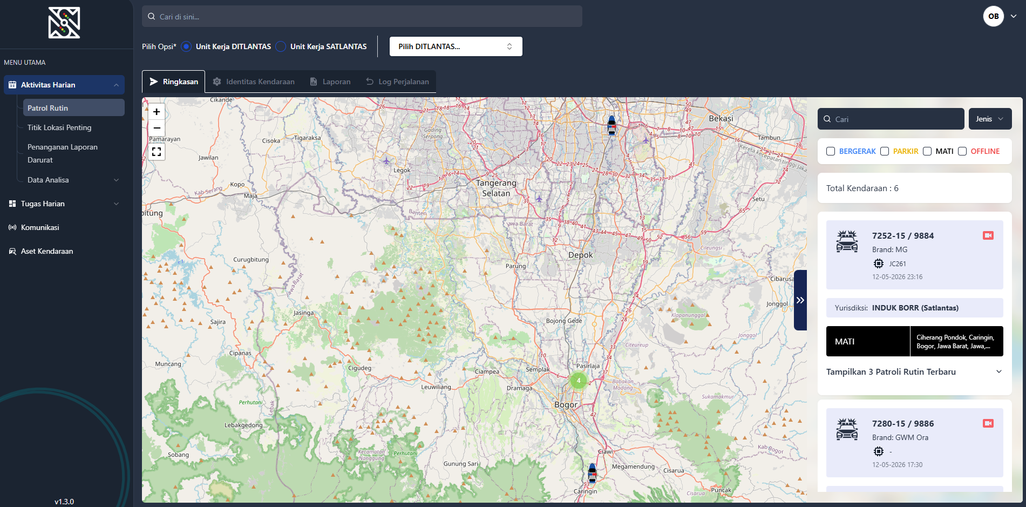This screenshot has width=1026, height=507.
Task: Click the Cari di sini search field
Action: 362,17
